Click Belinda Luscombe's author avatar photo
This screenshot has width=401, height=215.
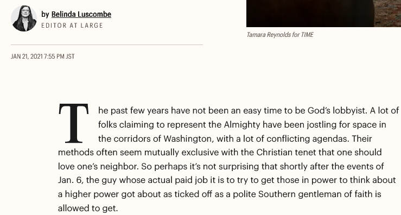tap(24, 18)
